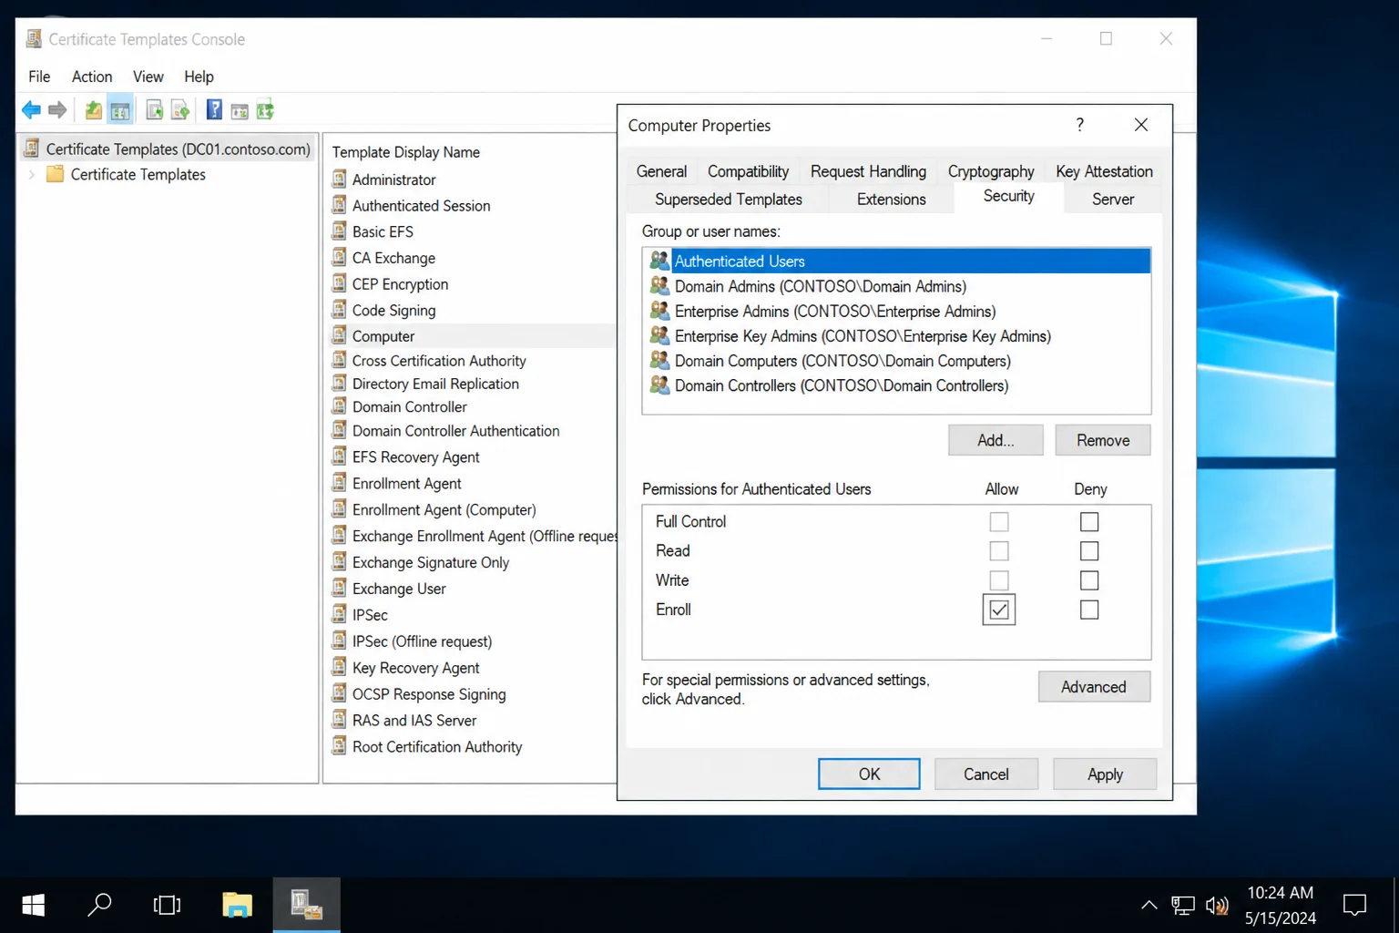The width and height of the screenshot is (1399, 933).
Task: Select Enterprise Admins in group list
Action: pos(897,312)
